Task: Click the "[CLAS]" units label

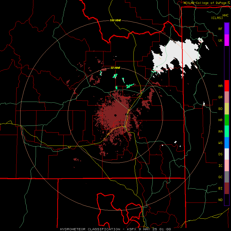Action: [217, 18]
